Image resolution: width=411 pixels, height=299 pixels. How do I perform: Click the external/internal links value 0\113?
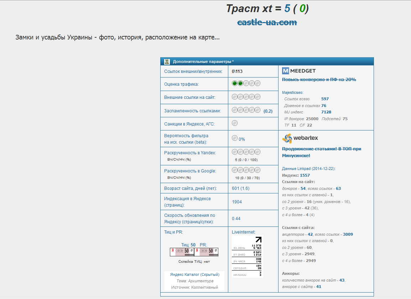[237, 71]
